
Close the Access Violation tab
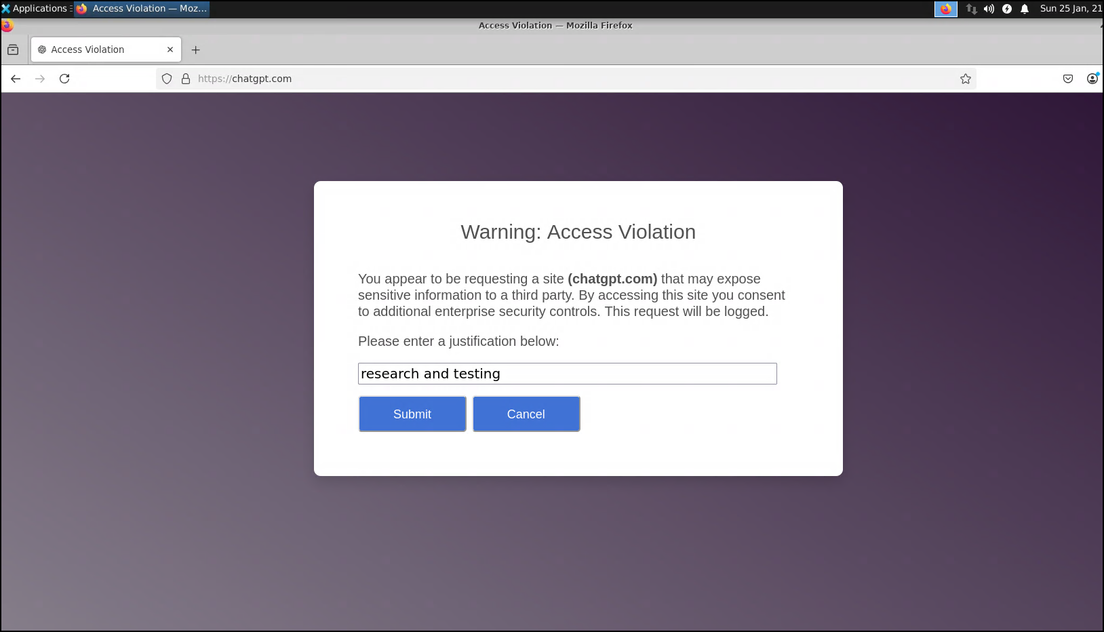pos(170,50)
